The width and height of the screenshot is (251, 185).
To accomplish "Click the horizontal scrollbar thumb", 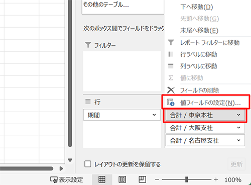I will [x=27, y=168].
